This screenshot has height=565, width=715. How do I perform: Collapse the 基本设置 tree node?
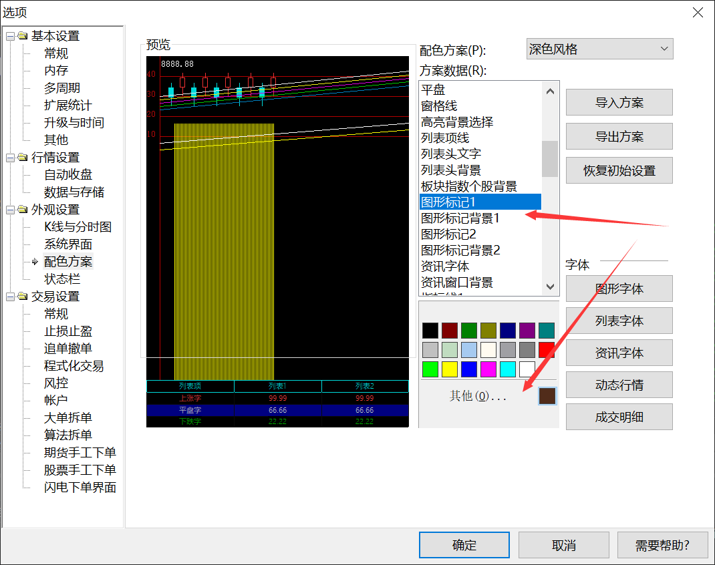point(10,36)
